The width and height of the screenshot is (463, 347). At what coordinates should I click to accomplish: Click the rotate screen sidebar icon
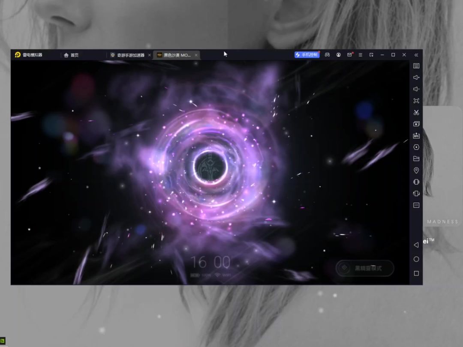point(416,194)
